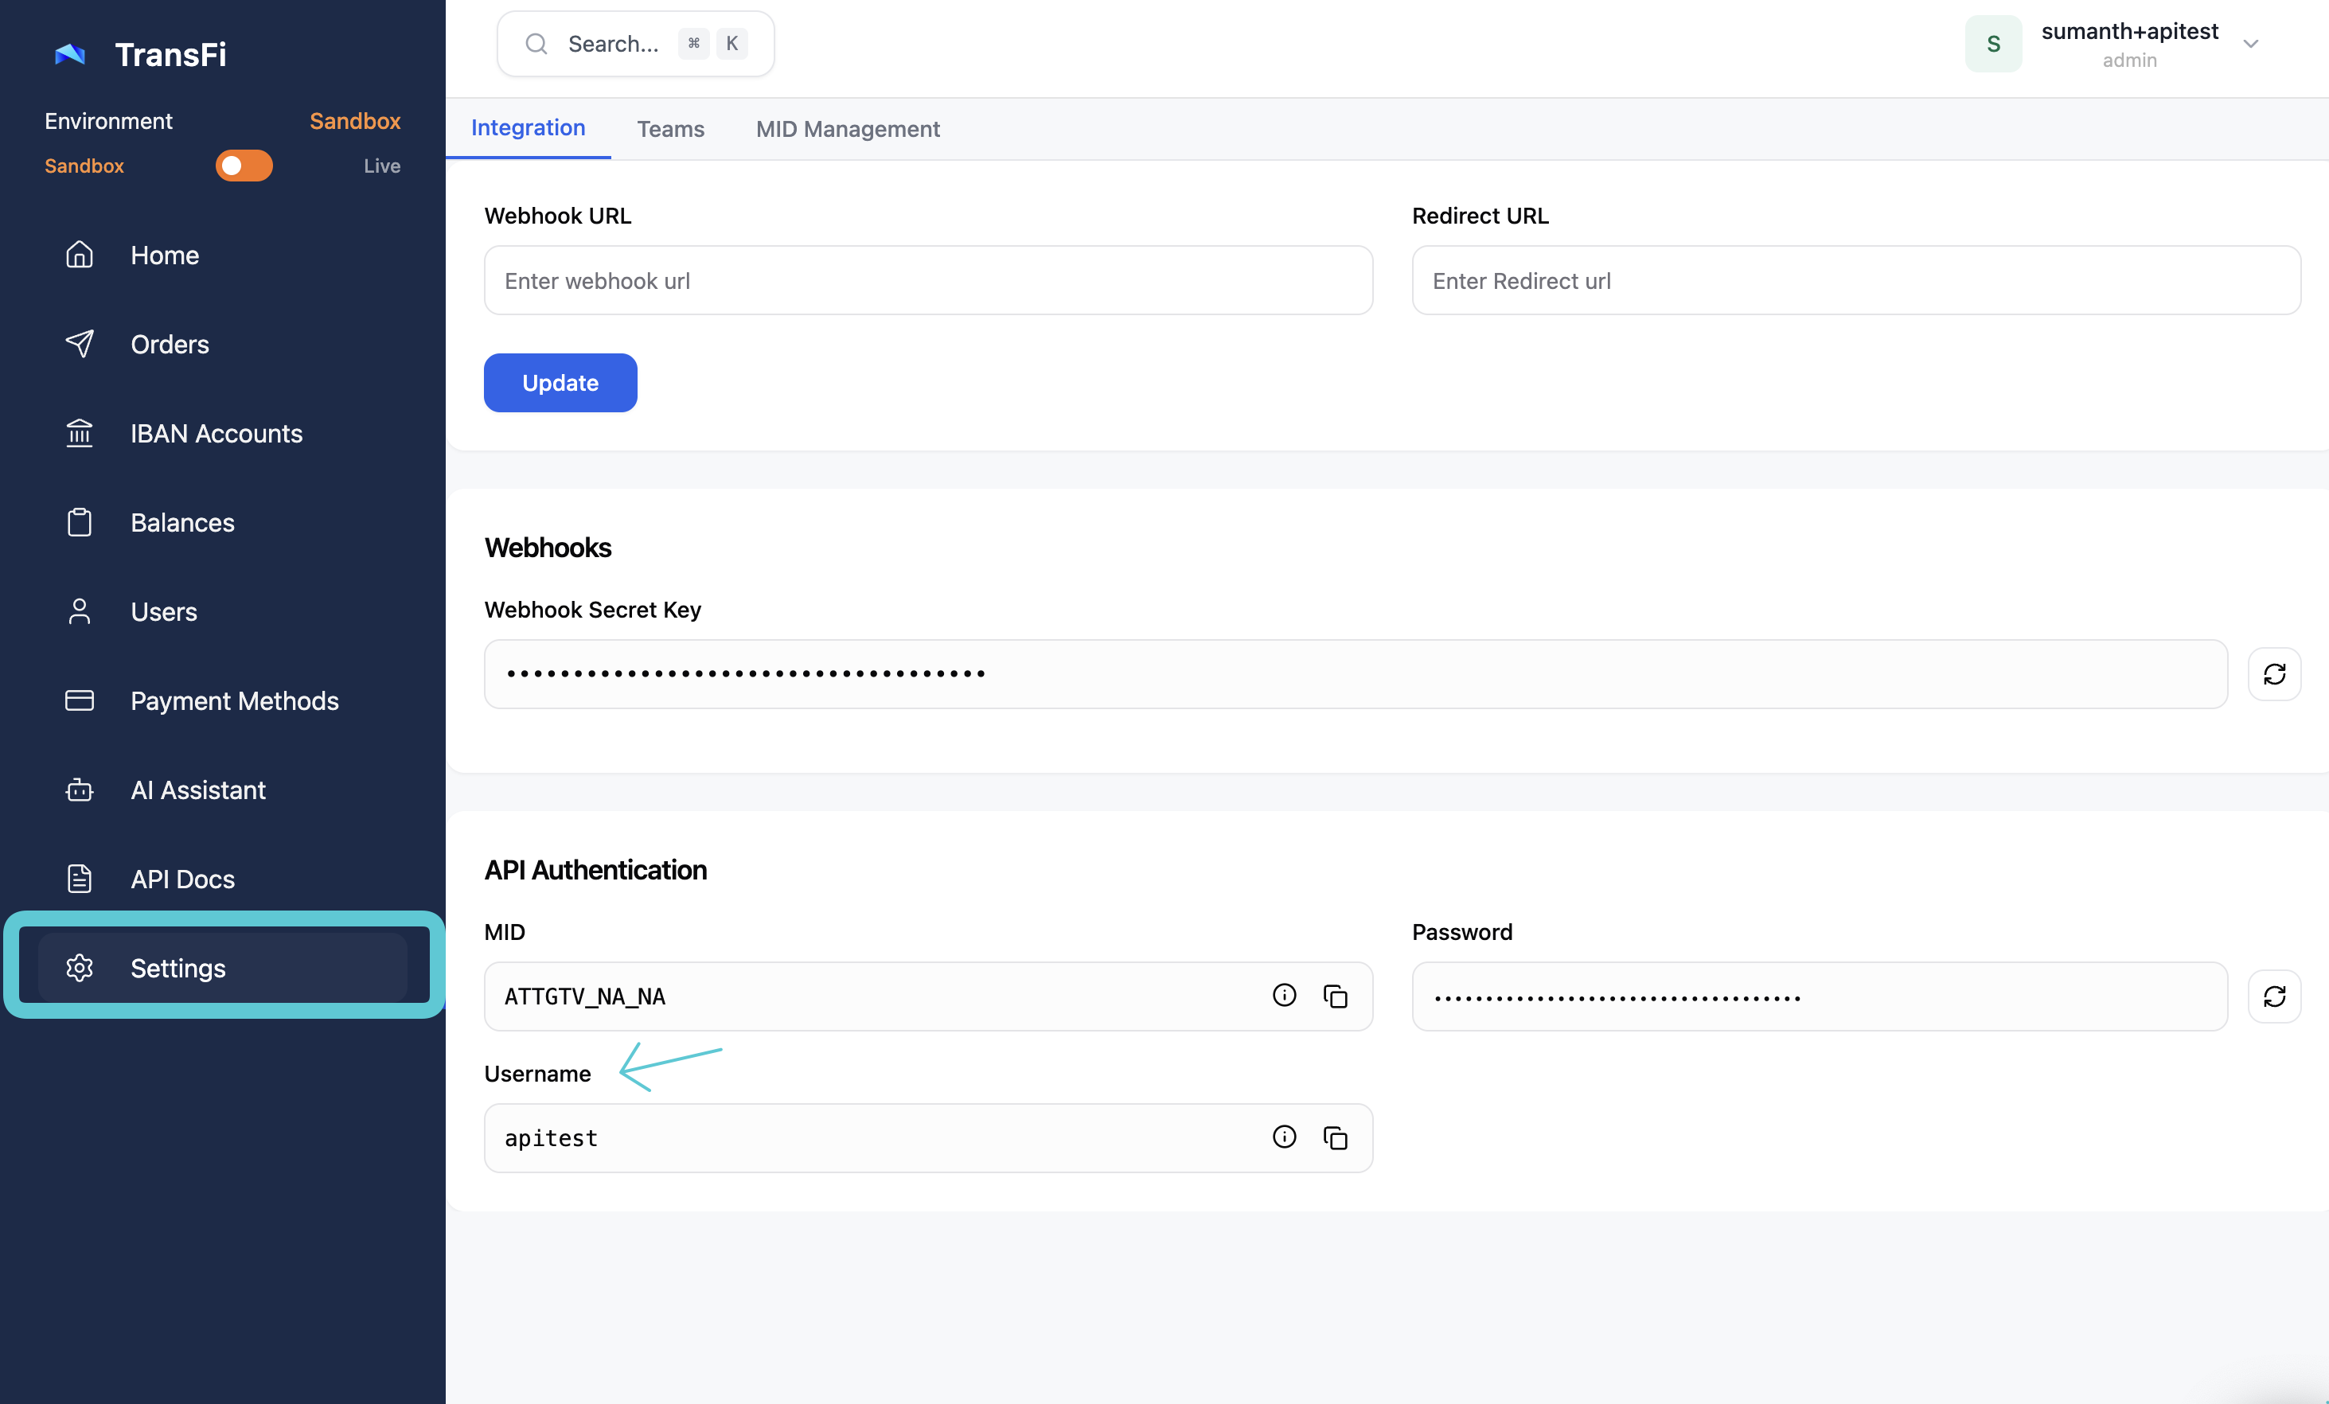The width and height of the screenshot is (2329, 1404).
Task: Select the Sandbox environment label
Action: click(84, 166)
